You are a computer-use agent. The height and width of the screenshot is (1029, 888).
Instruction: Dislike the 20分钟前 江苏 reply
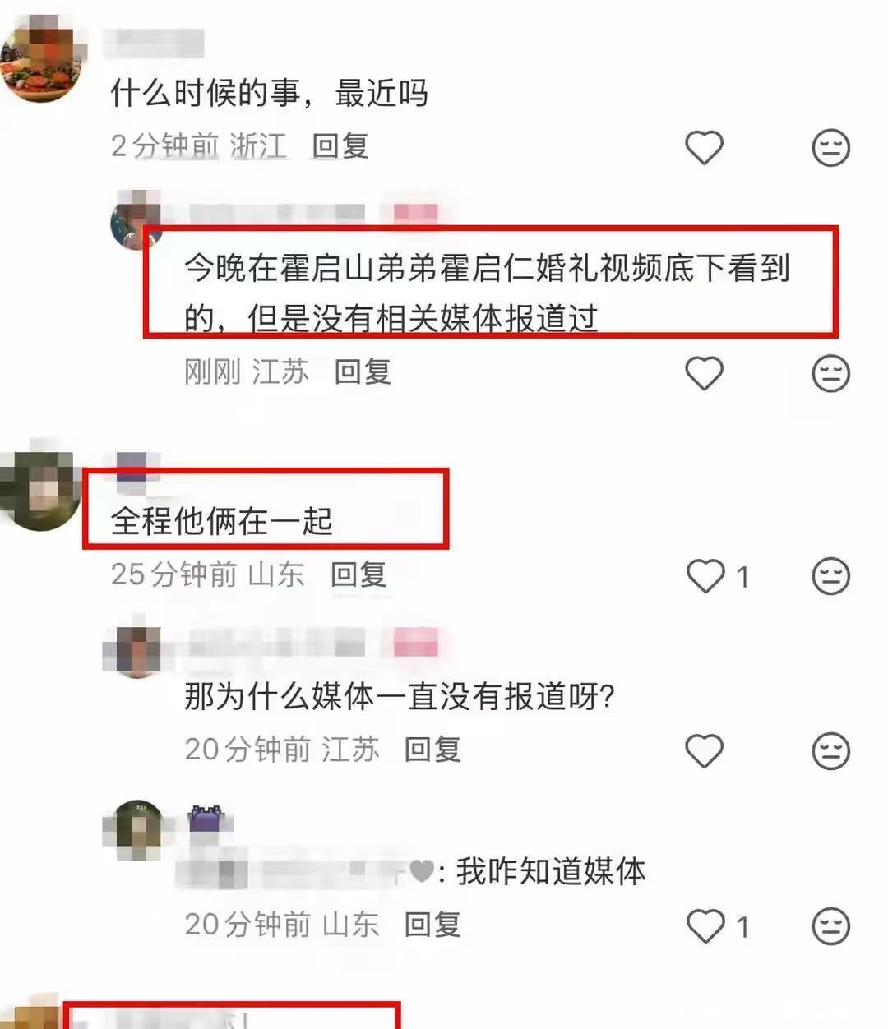point(830,751)
